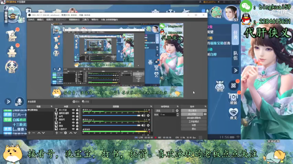Increase transition duration with stepper arrows
293x164 pixels.
178,115
